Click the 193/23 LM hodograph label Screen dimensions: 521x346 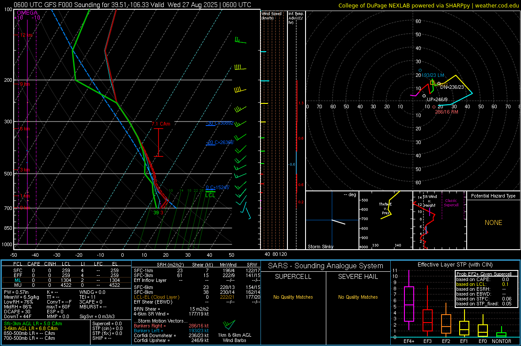point(433,76)
